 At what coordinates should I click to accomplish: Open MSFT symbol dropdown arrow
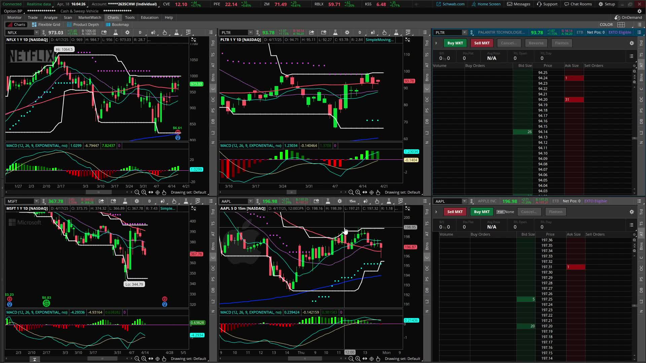click(x=36, y=201)
